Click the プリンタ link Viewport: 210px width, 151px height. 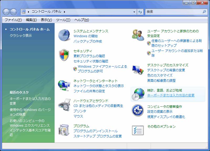[80, 111]
